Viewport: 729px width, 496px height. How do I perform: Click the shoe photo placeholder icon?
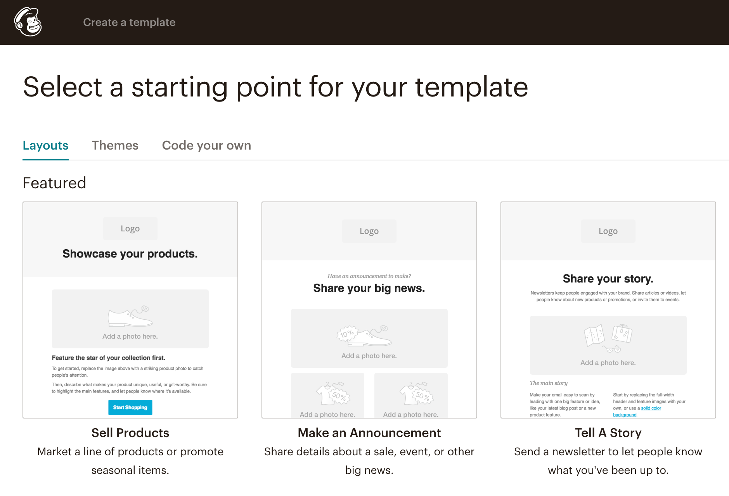coord(130,317)
